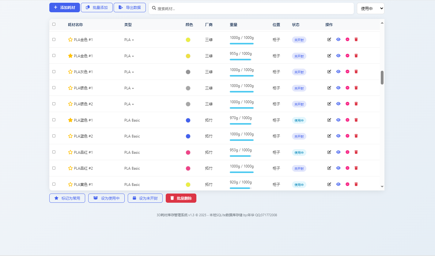Unstar the favorited PLA蓝色 #1 row
Screen dimensions: 435x256
coord(70,120)
